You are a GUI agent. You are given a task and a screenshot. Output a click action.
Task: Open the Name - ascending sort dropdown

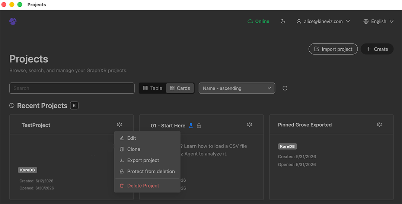click(237, 88)
